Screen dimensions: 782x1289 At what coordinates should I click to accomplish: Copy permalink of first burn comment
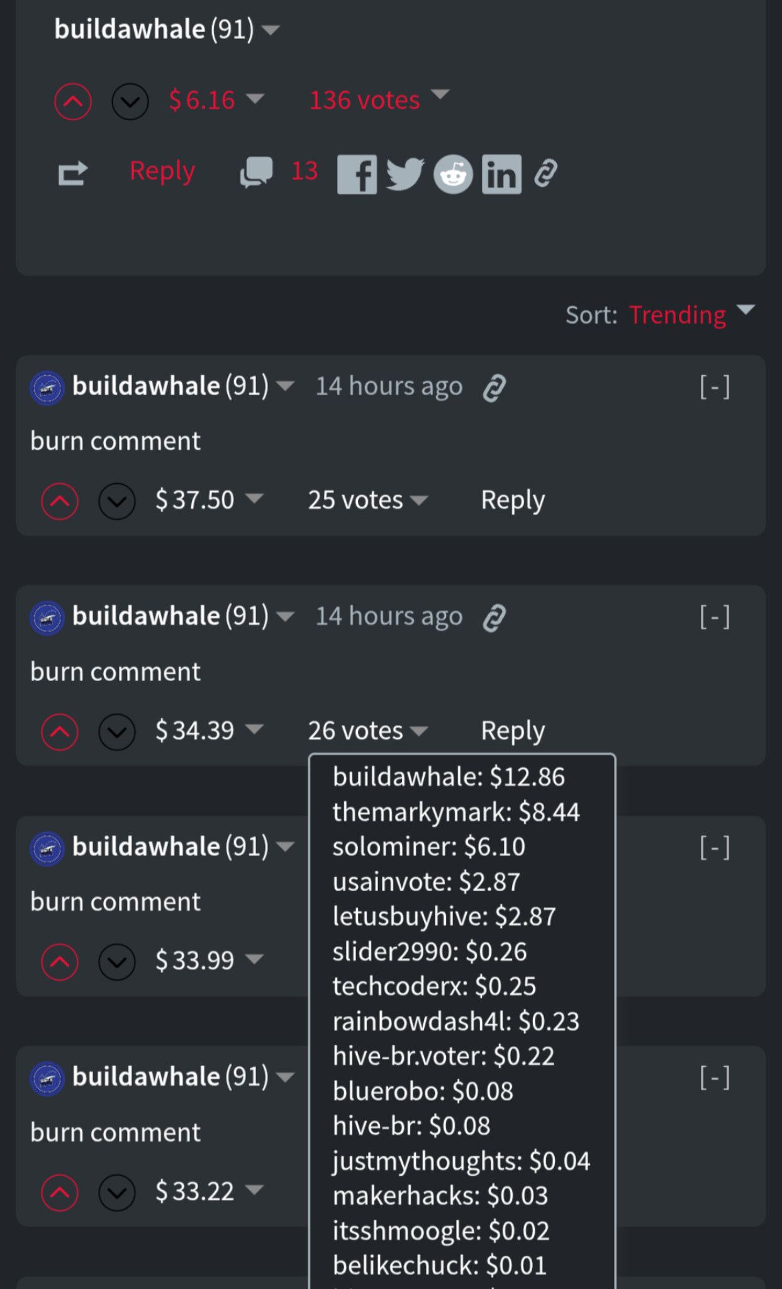coord(494,387)
